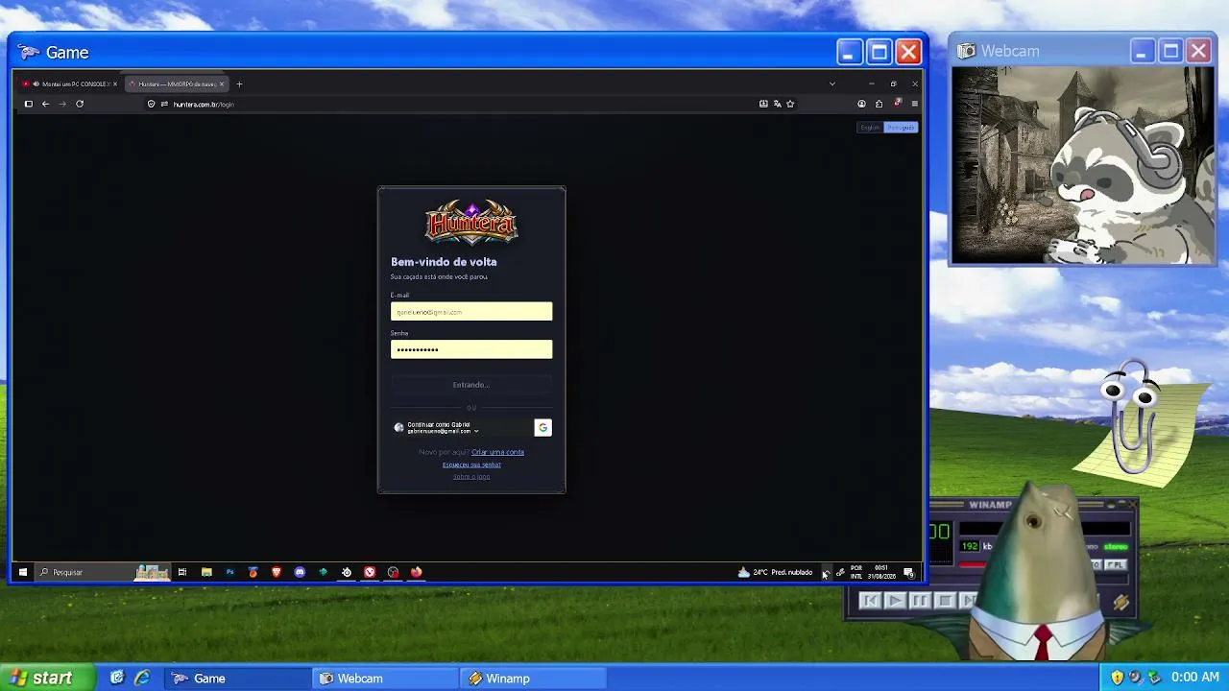Click the Entrando... login button
The width and height of the screenshot is (1229, 691).
471,385
